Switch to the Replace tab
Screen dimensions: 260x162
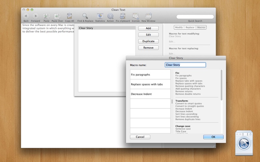click(x=190, y=28)
